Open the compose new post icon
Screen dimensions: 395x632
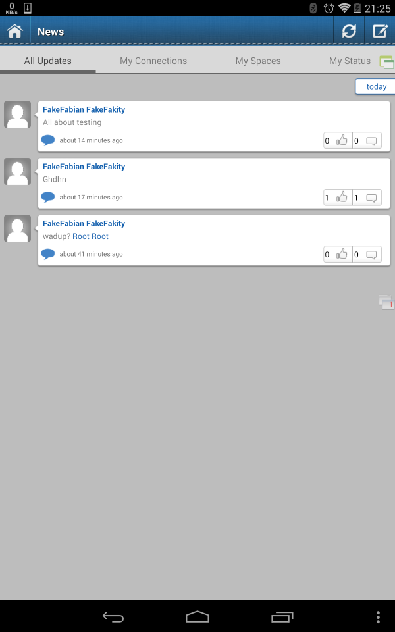[x=380, y=31]
